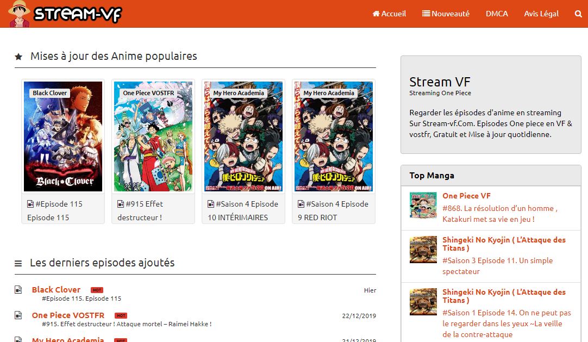This screenshot has width=588, height=342.
Task: Open Saison 4 Episode 9 RED RIOT link
Action: coord(333,211)
